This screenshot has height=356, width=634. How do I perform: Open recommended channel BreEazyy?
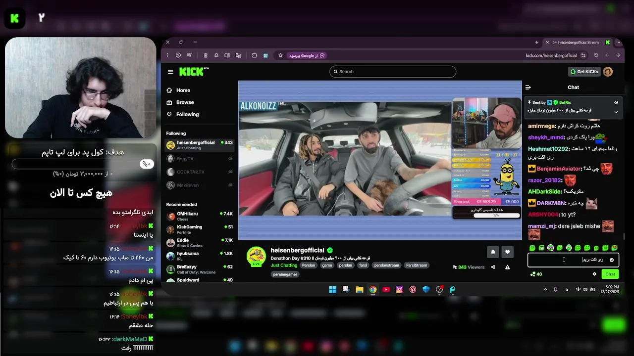click(x=199, y=269)
